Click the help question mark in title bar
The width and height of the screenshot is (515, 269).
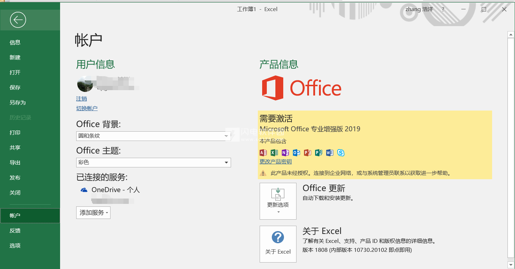coord(443,9)
